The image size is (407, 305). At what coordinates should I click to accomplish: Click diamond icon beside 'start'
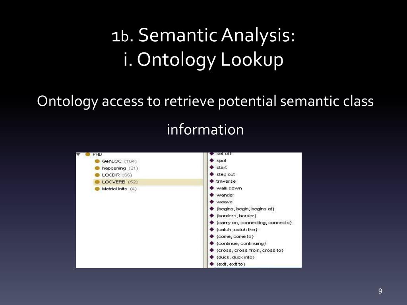pos(212,168)
